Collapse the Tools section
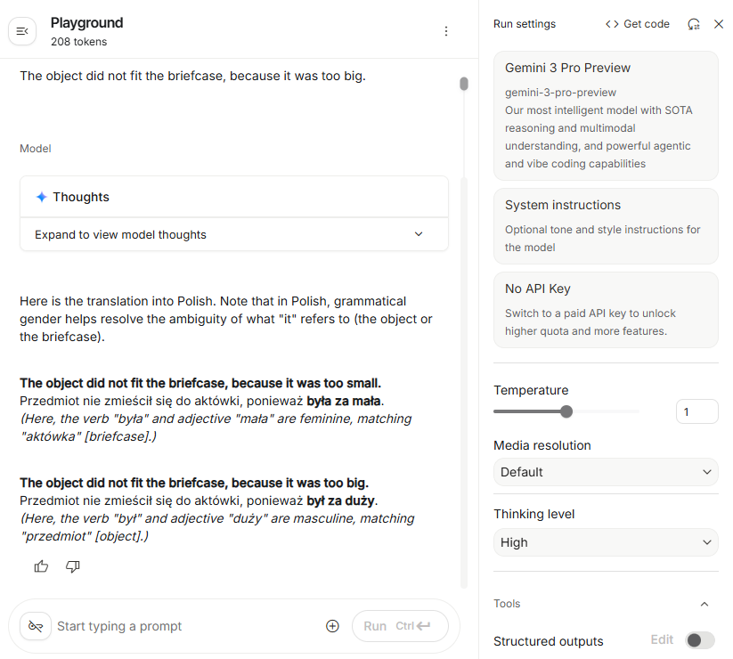 (x=704, y=604)
